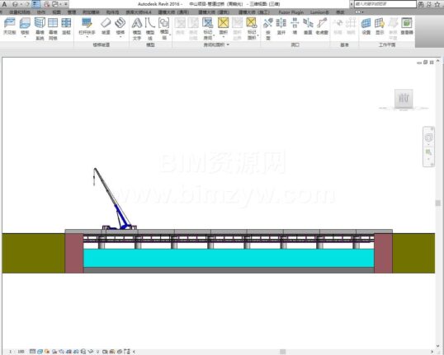Select the Model Line tool
This screenshot has width=444, height=355.
pyautogui.click(x=150, y=29)
